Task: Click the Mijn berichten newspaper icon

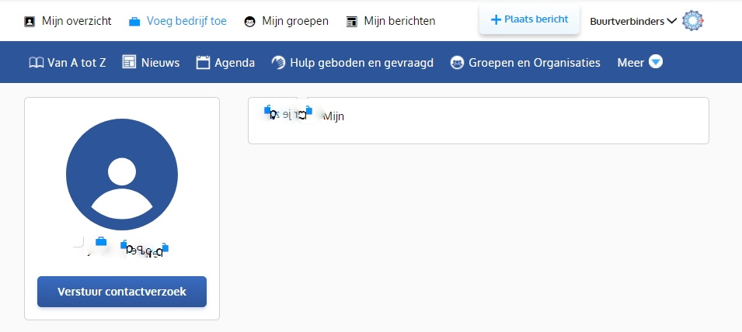Action: pyautogui.click(x=352, y=21)
